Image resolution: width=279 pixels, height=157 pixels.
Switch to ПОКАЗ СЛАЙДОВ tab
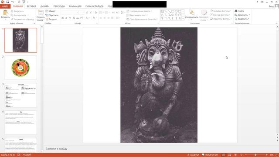(x=94, y=6)
